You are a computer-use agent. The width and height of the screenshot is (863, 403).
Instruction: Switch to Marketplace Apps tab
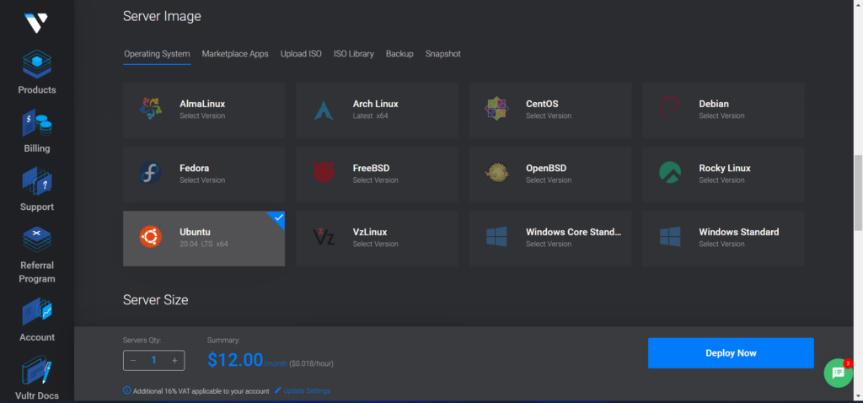click(x=235, y=54)
